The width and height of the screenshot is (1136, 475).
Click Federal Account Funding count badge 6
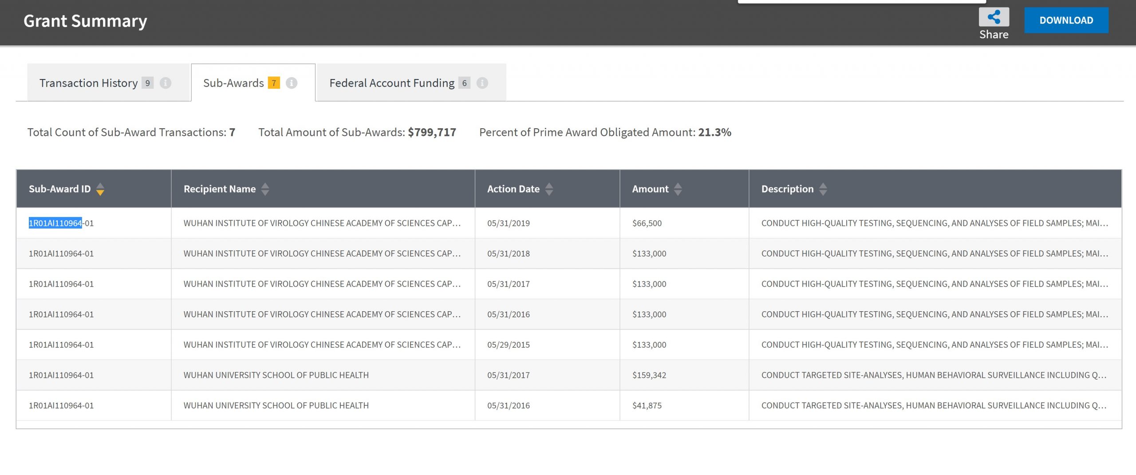(x=465, y=83)
